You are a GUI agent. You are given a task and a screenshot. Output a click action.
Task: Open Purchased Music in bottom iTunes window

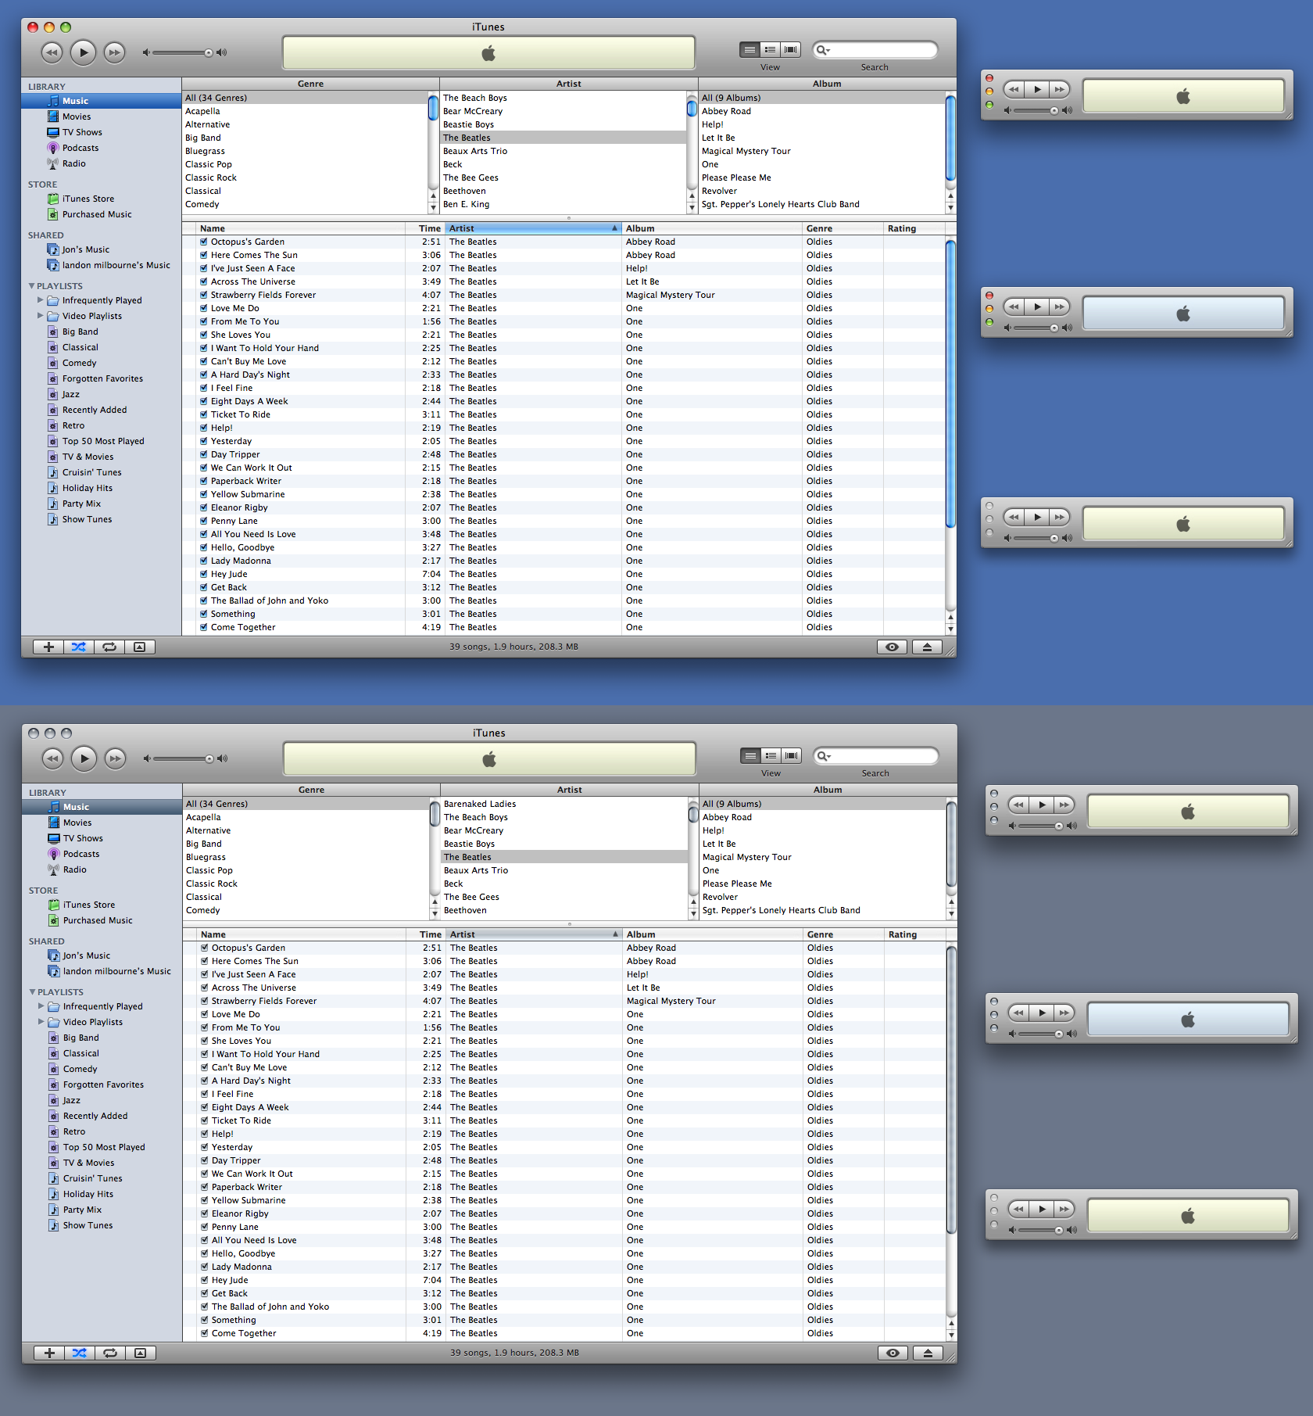click(98, 920)
